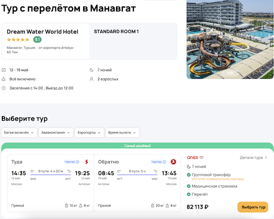The height and width of the screenshot is (219, 274).
Task: Click the clock icon beside check-in time
Action: 4,88
